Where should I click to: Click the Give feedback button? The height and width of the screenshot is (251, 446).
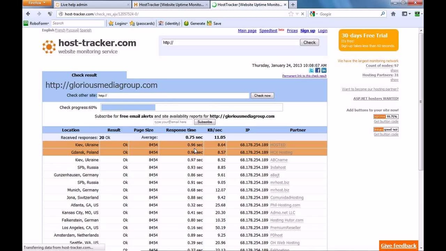[x=399, y=246]
